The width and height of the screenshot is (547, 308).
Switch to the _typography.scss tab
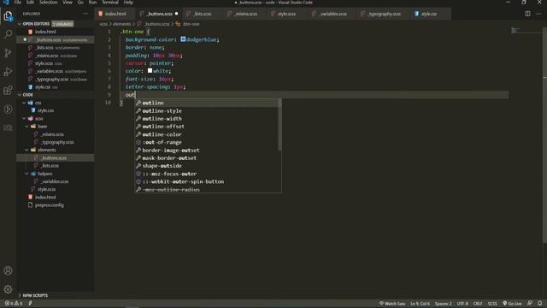pyautogui.click(x=384, y=14)
